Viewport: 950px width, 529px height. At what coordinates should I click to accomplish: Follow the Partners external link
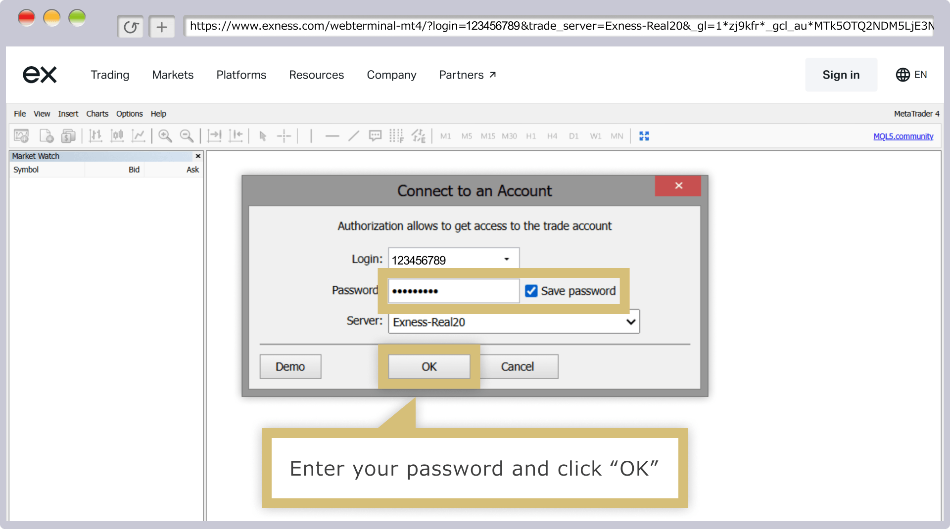tap(468, 75)
